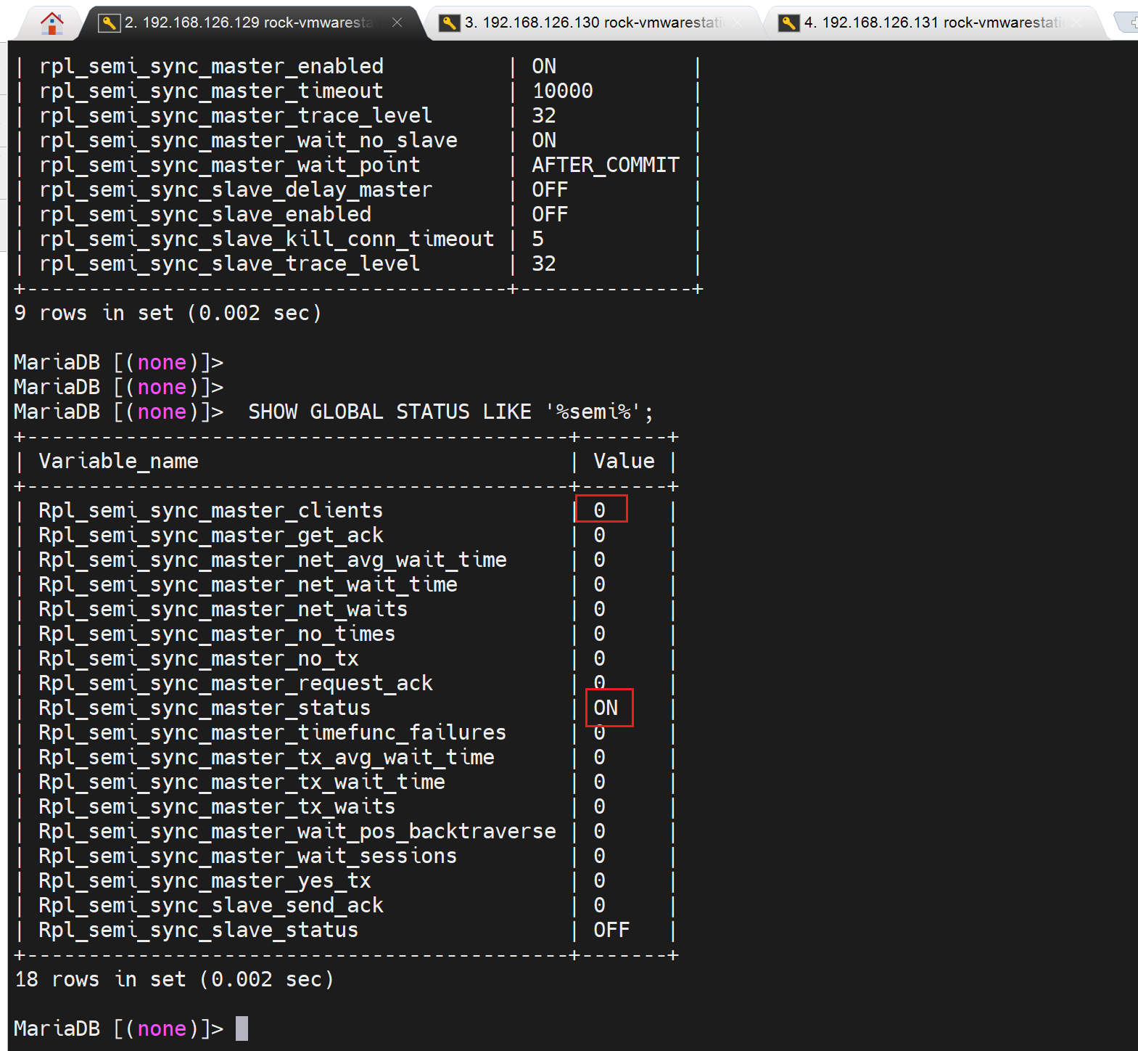Image resolution: width=1138 pixels, height=1051 pixels.
Task: Open the Home tab with house icon
Action: 51,23
